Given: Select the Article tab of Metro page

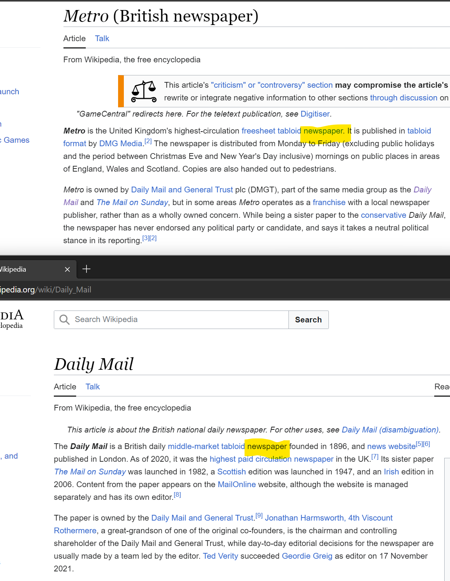Looking at the screenshot, I should point(75,38).
